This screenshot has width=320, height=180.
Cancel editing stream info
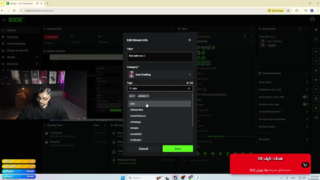pos(143,149)
